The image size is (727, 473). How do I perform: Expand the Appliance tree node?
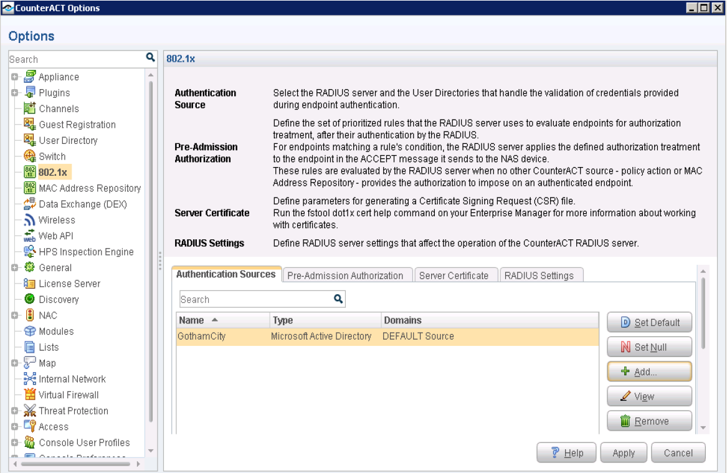(x=15, y=77)
